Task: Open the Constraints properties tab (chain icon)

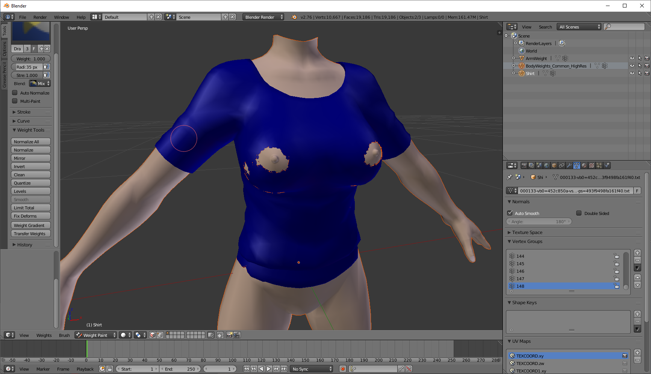Action: (562, 165)
